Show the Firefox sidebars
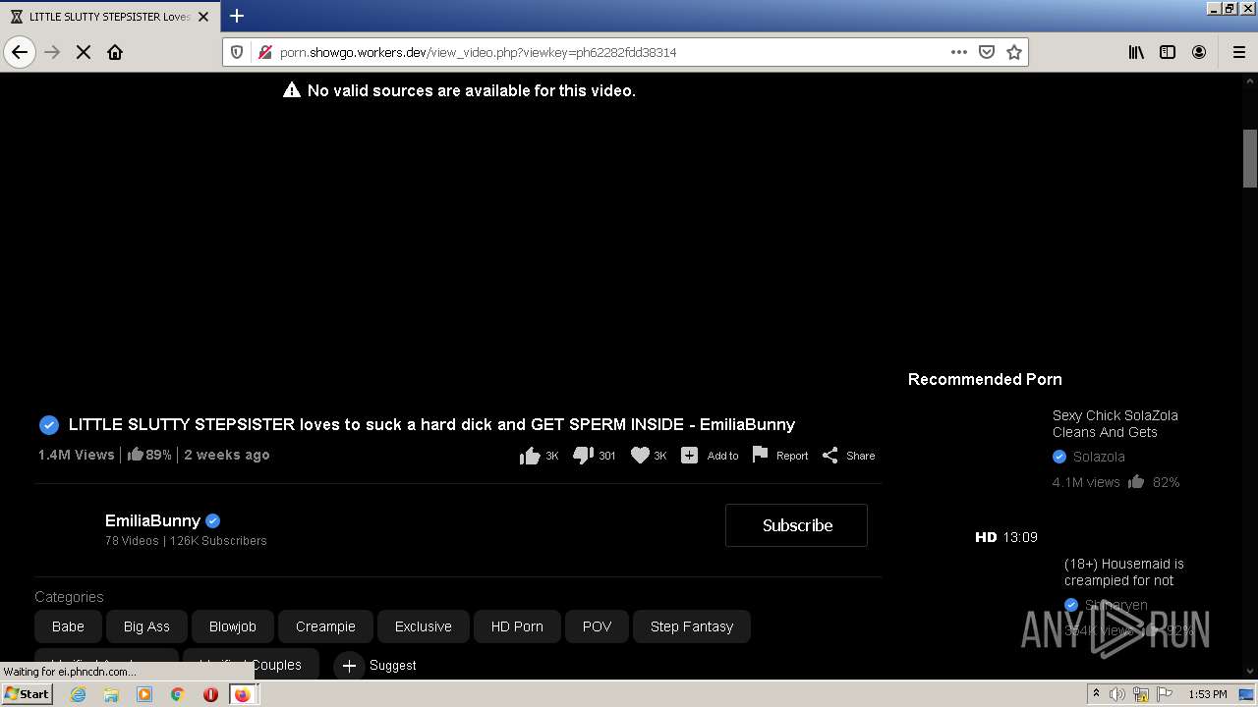The width and height of the screenshot is (1258, 707). [1168, 52]
